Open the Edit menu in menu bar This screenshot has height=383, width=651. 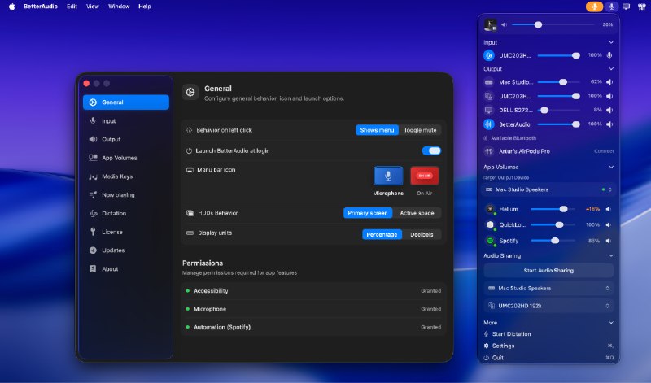(x=72, y=7)
